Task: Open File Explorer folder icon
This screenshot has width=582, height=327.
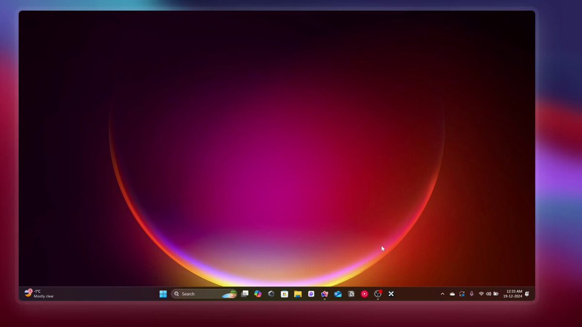Action: pyautogui.click(x=298, y=294)
